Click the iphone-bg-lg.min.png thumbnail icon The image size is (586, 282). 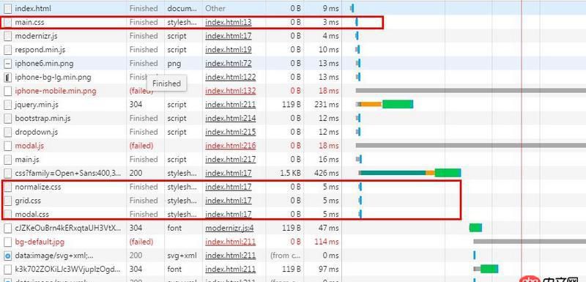[x=7, y=78]
